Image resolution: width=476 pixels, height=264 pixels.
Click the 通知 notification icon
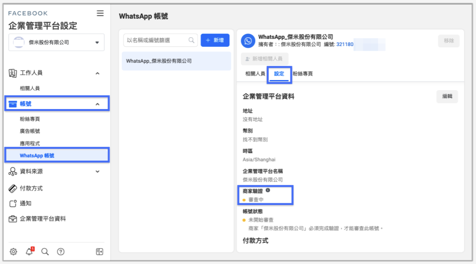(x=13, y=203)
